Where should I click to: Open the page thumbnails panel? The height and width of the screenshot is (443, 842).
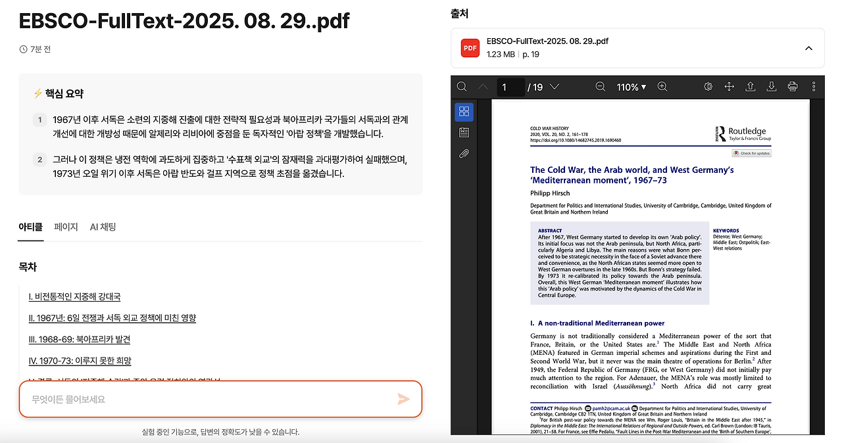[x=464, y=112]
